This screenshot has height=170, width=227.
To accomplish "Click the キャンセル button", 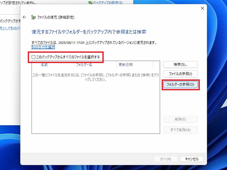I will (x=192, y=159).
